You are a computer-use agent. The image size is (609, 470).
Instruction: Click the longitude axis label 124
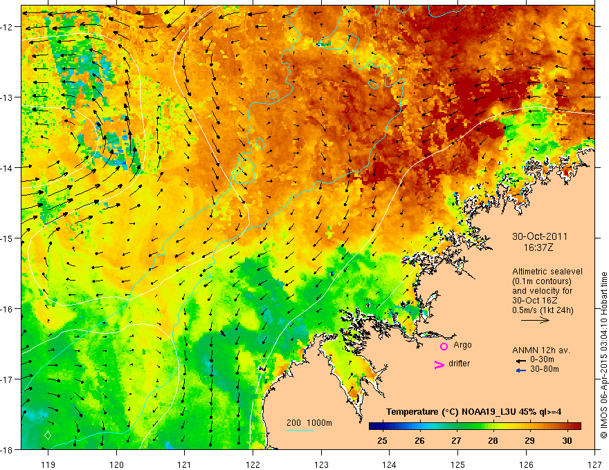point(390,464)
